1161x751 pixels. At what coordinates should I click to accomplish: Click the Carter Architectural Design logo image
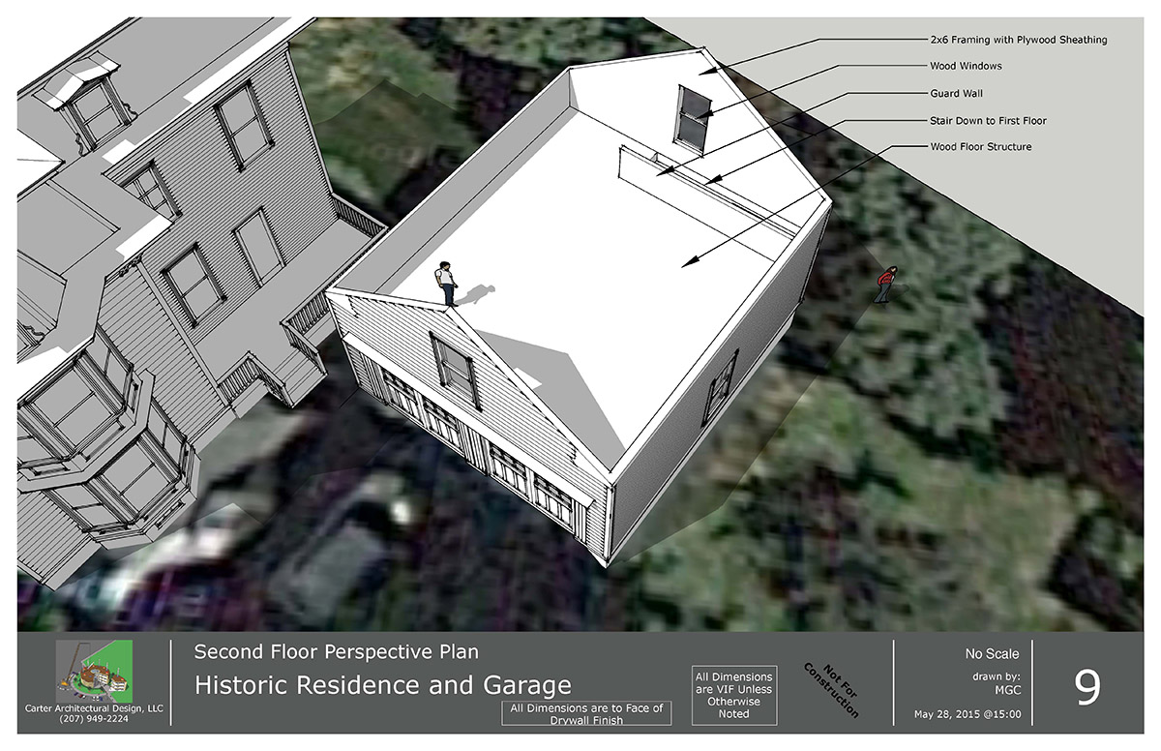pyautogui.click(x=96, y=672)
